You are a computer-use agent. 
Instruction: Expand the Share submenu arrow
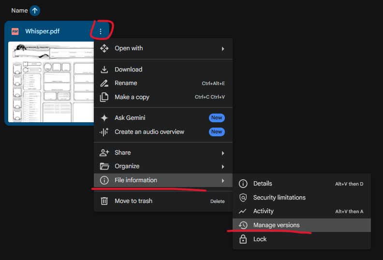(x=223, y=153)
